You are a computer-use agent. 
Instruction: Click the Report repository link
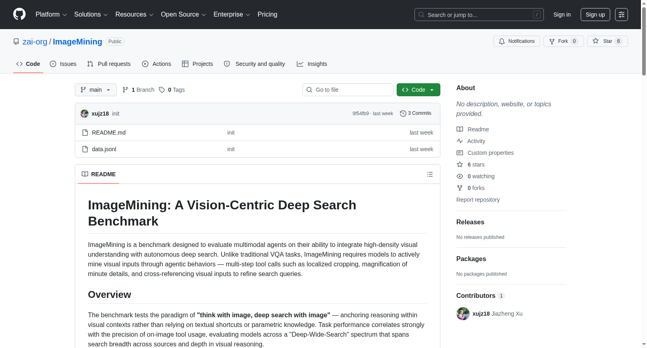tap(478, 200)
